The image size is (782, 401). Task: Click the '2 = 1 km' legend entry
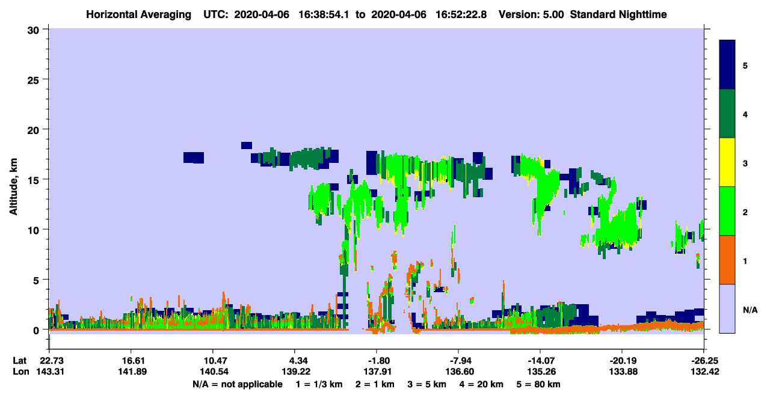coord(374,384)
